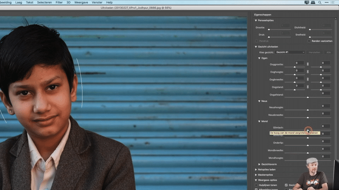339x190 pixels.
Task: Click the Neushoogte slider handle
Action: pyautogui.click(x=308, y=110)
